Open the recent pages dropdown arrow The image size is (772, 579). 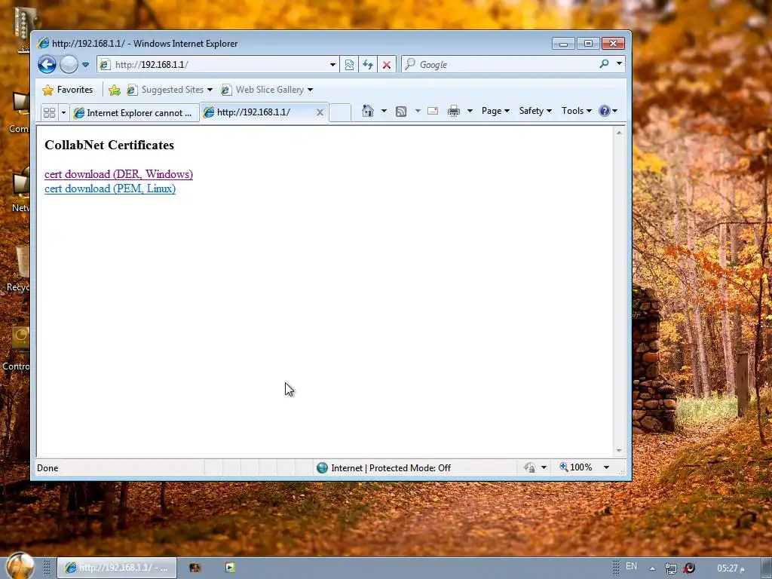click(85, 65)
